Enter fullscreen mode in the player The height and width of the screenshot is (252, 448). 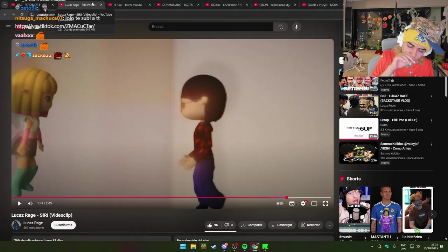pos(325,203)
